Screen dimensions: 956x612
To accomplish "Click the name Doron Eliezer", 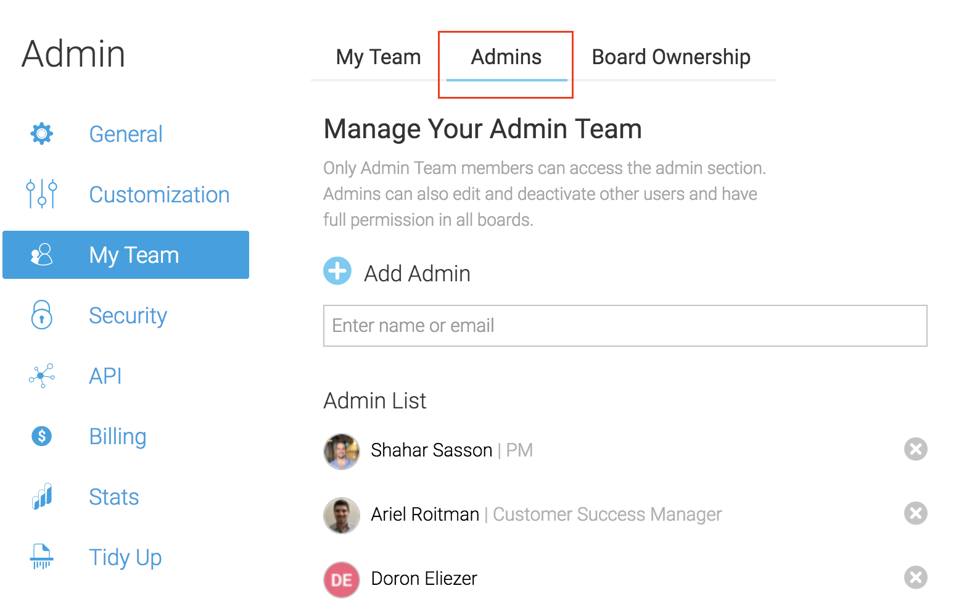I will (x=424, y=579).
